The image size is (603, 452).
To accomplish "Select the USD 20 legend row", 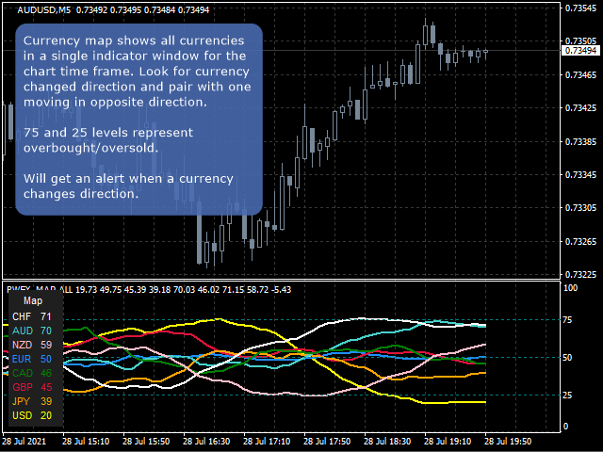I will click(x=32, y=415).
